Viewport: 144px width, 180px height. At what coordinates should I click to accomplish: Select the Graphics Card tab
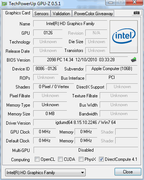18,13
